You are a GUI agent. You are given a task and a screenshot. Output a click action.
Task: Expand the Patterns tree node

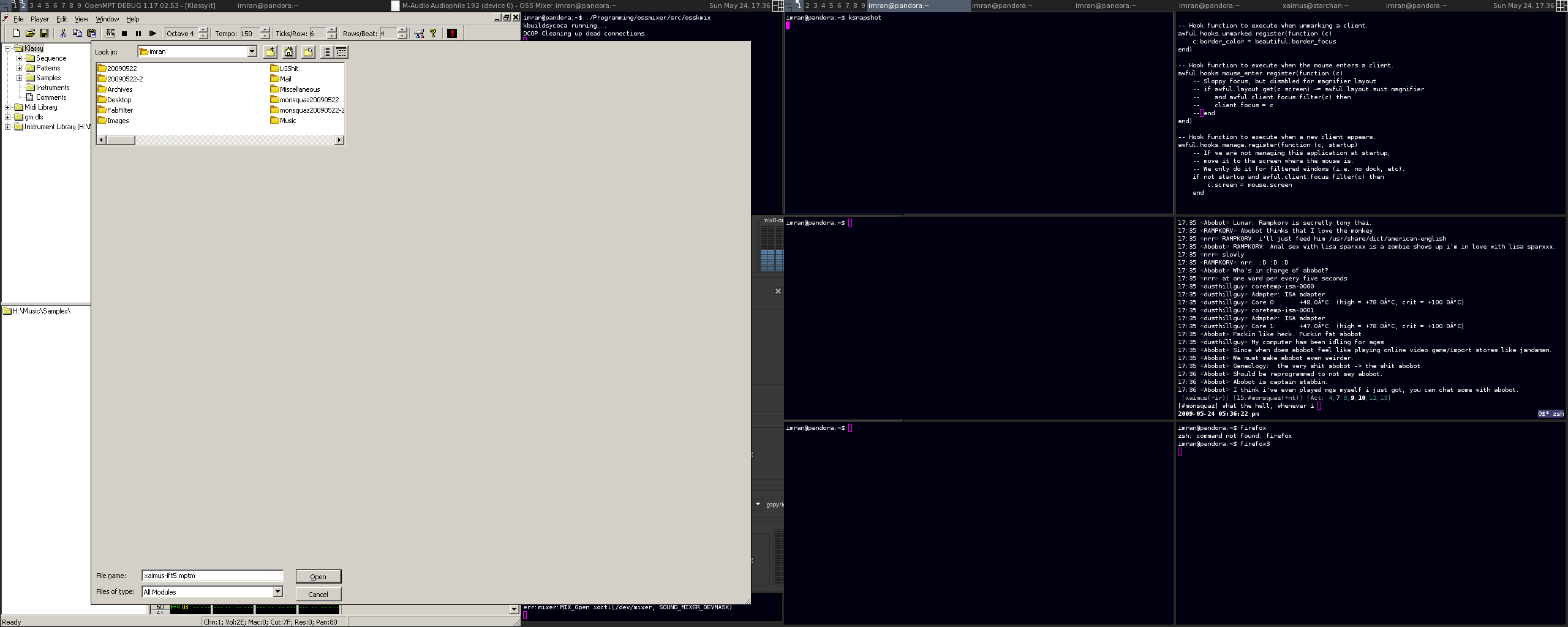point(19,68)
